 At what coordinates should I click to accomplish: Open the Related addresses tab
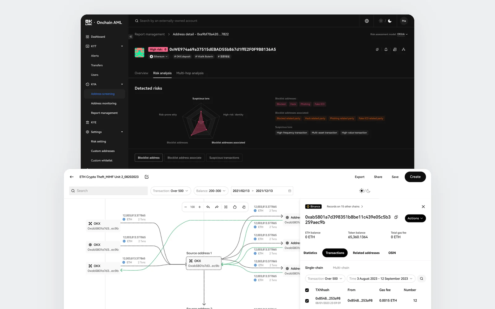(x=366, y=253)
